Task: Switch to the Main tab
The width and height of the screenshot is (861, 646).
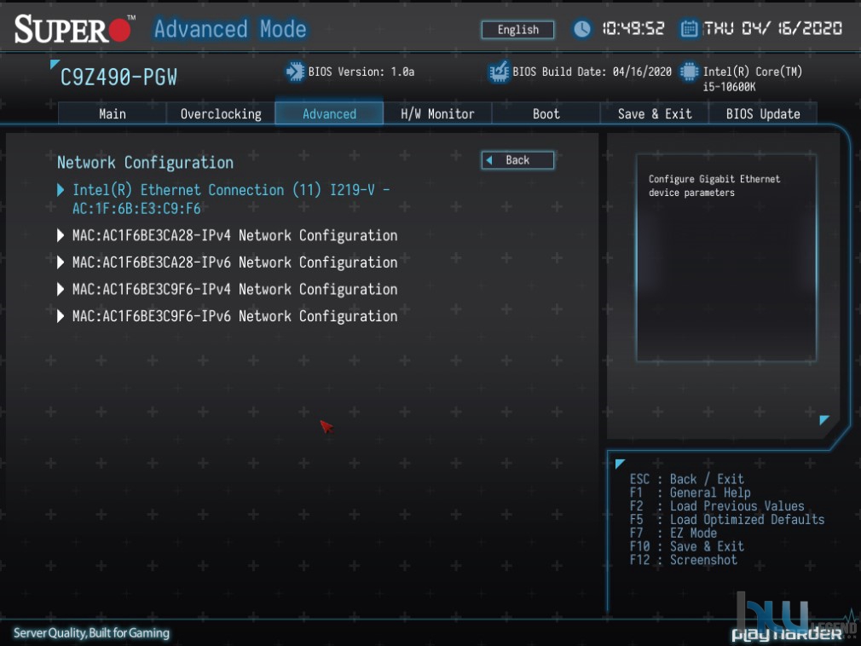Action: coord(112,113)
